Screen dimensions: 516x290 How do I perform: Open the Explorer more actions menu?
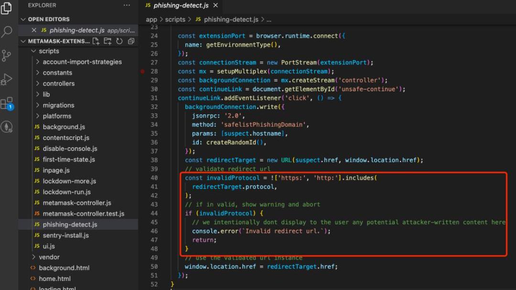(126, 5)
